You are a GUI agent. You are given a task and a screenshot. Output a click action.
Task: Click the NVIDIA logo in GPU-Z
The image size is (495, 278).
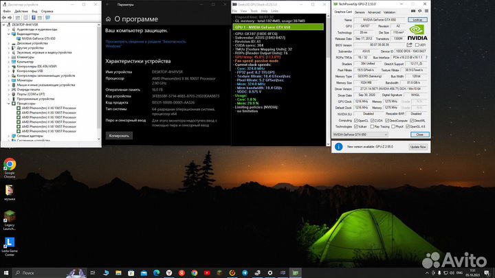[417, 33]
